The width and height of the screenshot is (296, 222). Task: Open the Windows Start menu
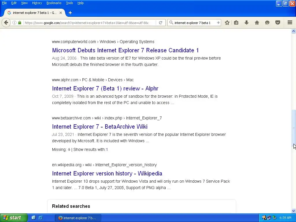click(14, 218)
